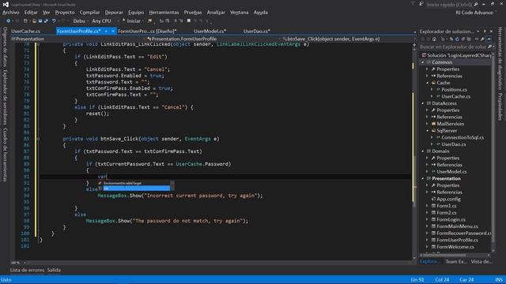The height and width of the screenshot is (284, 506).
Task: Open the Lista de errores panel
Action: tap(27, 270)
